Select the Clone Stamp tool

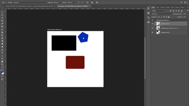2,32
